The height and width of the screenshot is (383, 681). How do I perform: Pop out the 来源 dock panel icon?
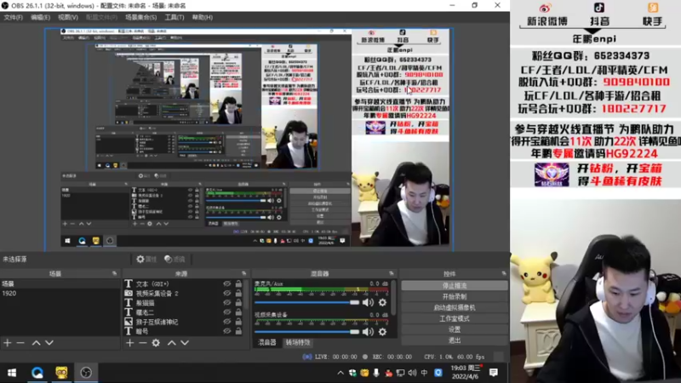[243, 273]
